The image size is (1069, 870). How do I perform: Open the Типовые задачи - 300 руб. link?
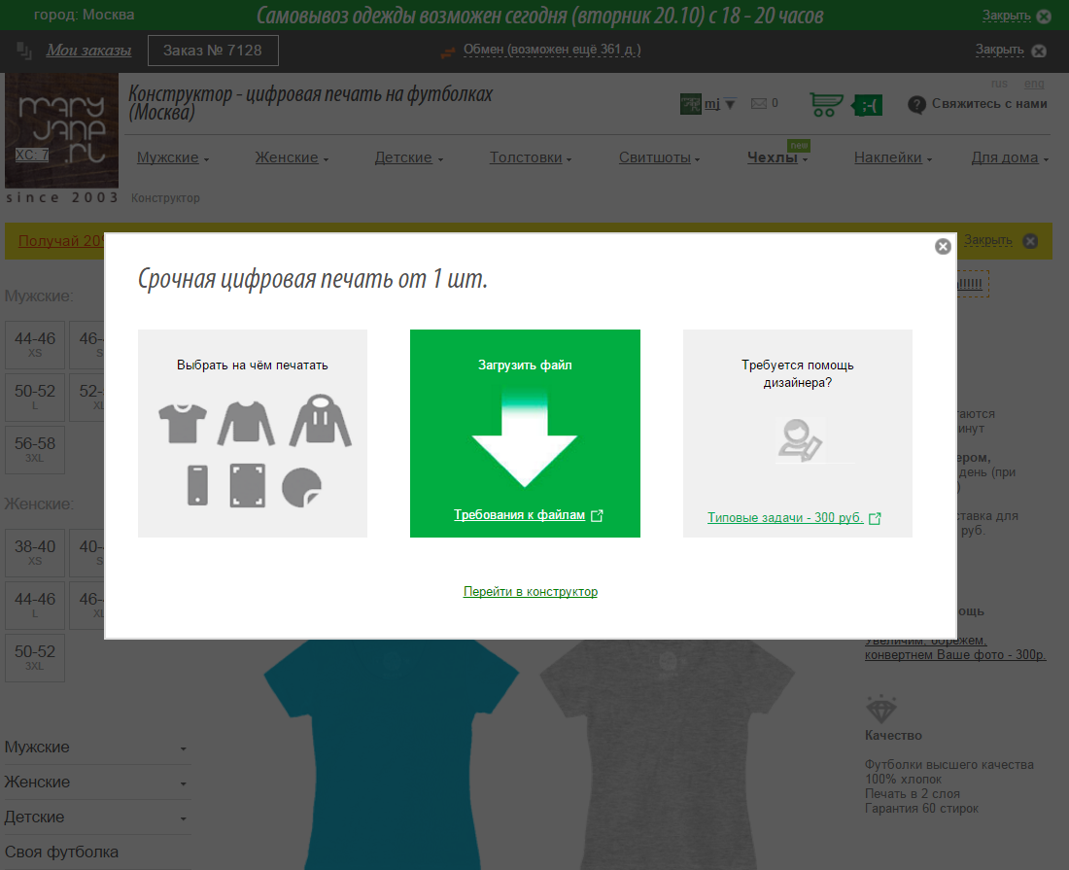click(x=785, y=517)
